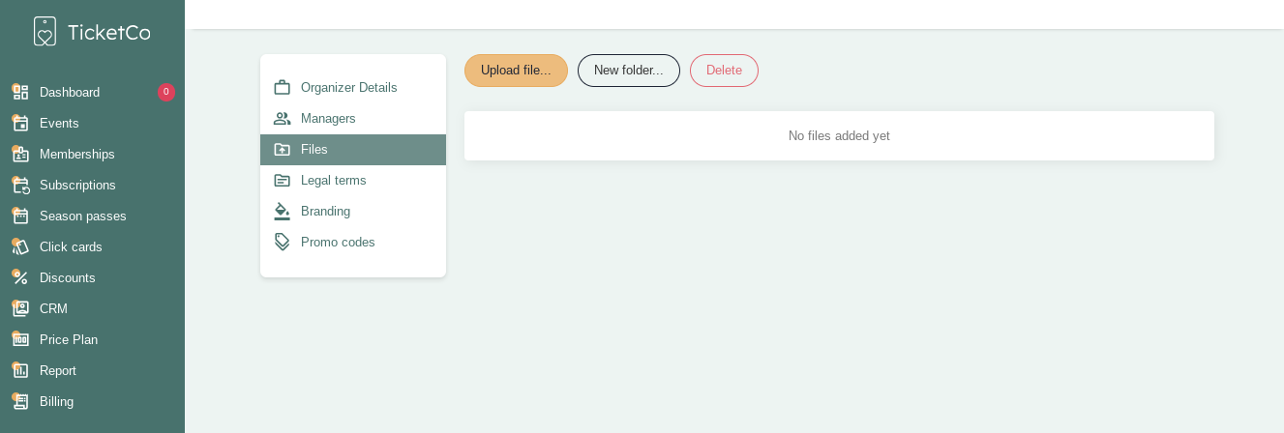This screenshot has width=1284, height=433.
Task: Create a New folder
Action: (629, 71)
